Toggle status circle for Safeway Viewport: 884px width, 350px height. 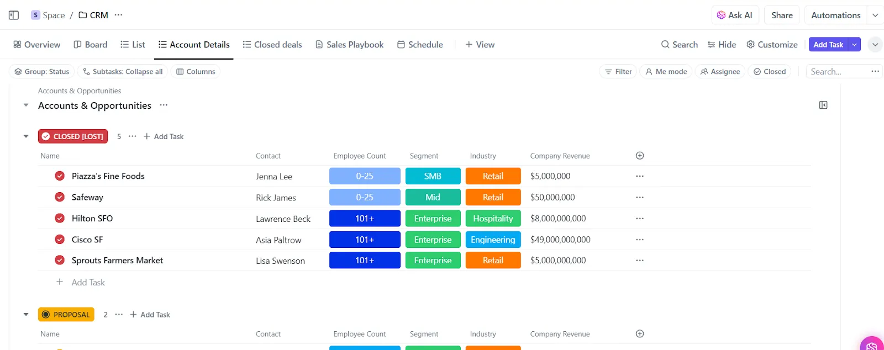(60, 197)
